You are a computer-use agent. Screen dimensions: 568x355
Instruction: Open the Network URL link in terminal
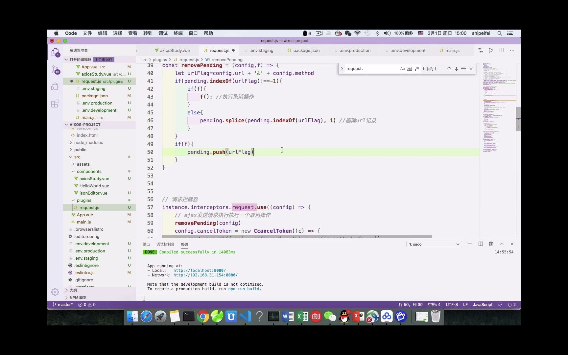[205, 275]
